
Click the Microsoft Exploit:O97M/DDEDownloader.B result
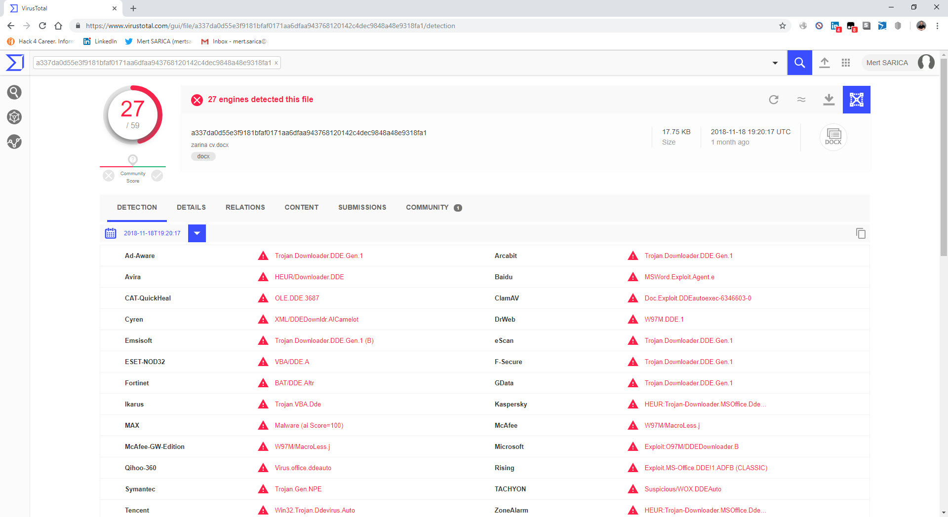click(691, 446)
